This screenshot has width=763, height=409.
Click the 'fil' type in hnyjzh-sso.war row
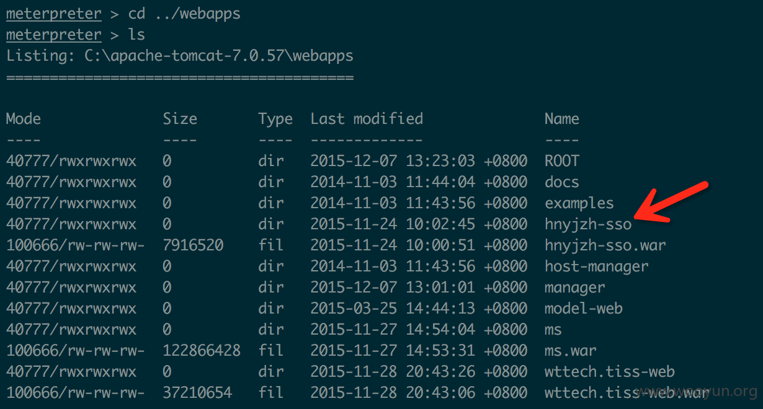tap(271, 245)
